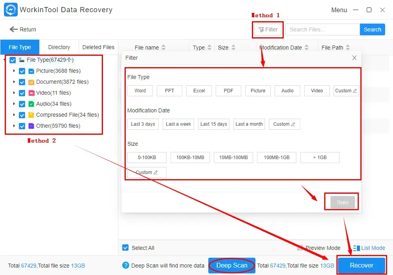This screenshot has width=393, height=275.
Task: Expand the Other tree node
Action: point(14,126)
